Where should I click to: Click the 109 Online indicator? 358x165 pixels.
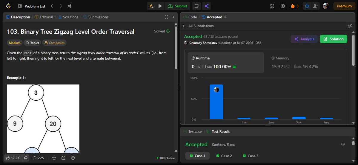pyautogui.click(x=166, y=158)
